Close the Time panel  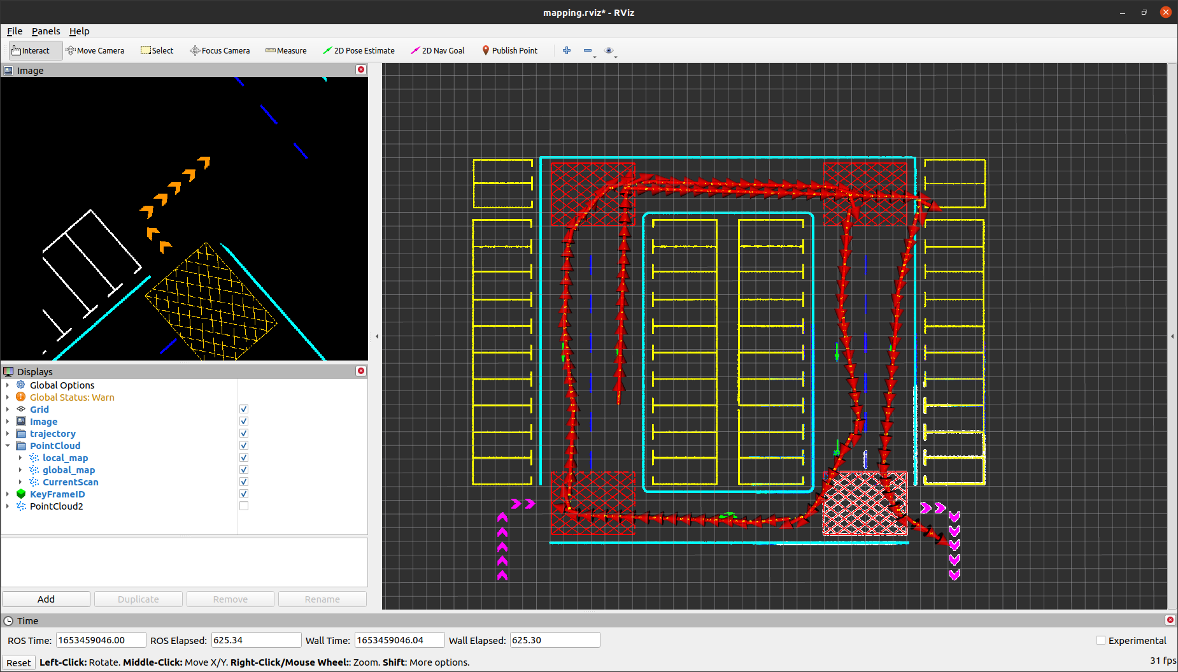point(1170,620)
